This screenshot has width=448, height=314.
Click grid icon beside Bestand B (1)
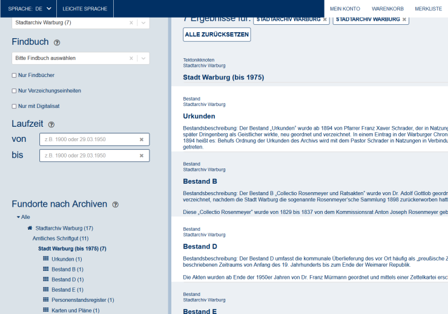46,269
